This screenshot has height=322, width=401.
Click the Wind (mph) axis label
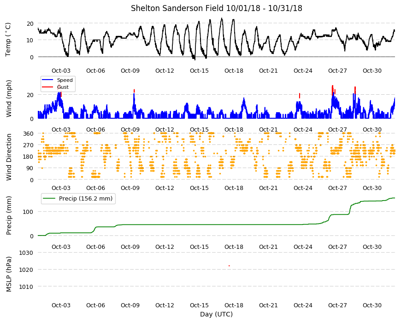(9, 98)
